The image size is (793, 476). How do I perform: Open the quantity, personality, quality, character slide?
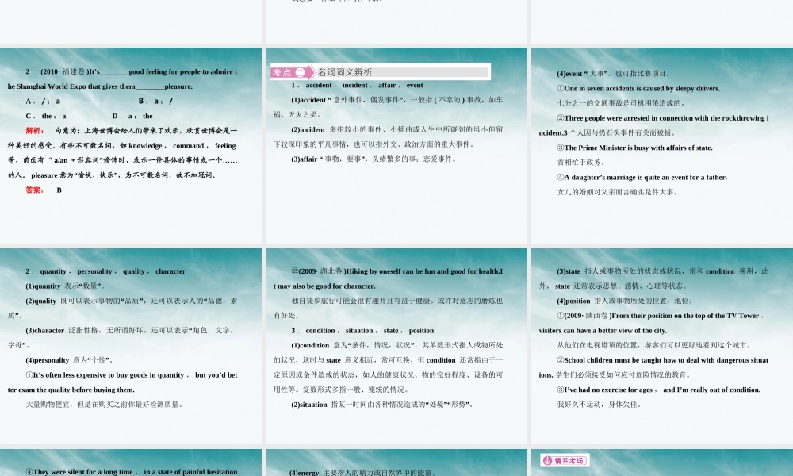131,346
